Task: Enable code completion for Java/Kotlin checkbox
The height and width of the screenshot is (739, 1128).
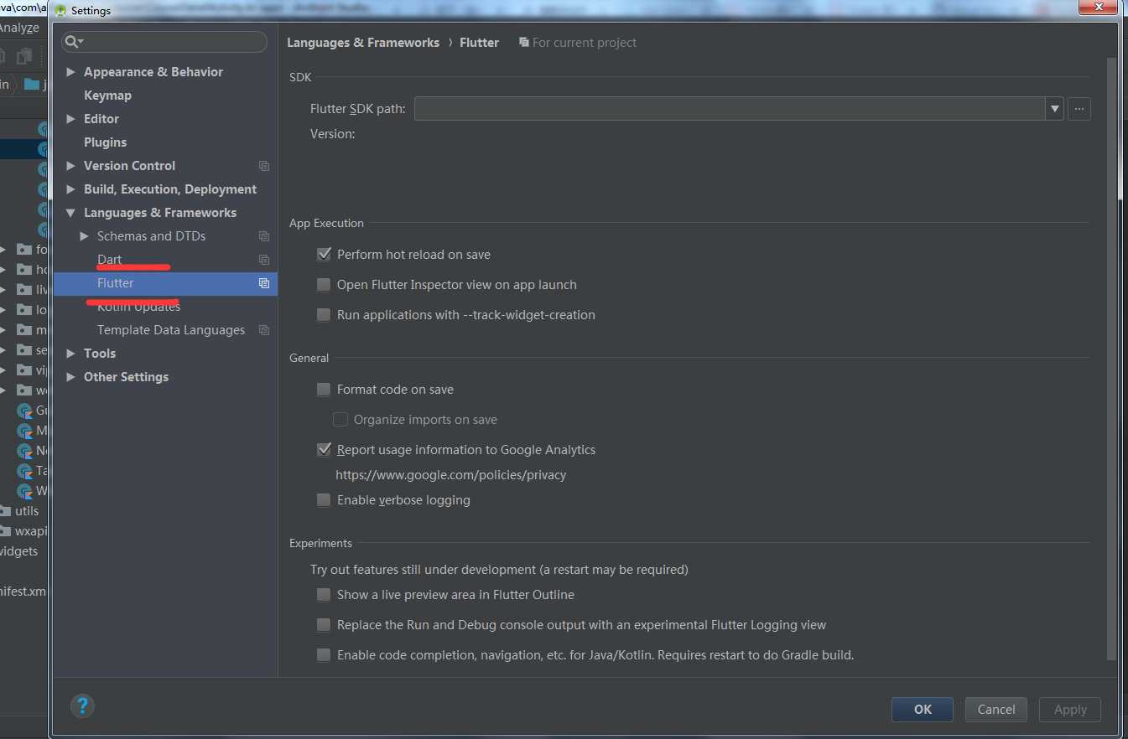Action: coord(324,655)
